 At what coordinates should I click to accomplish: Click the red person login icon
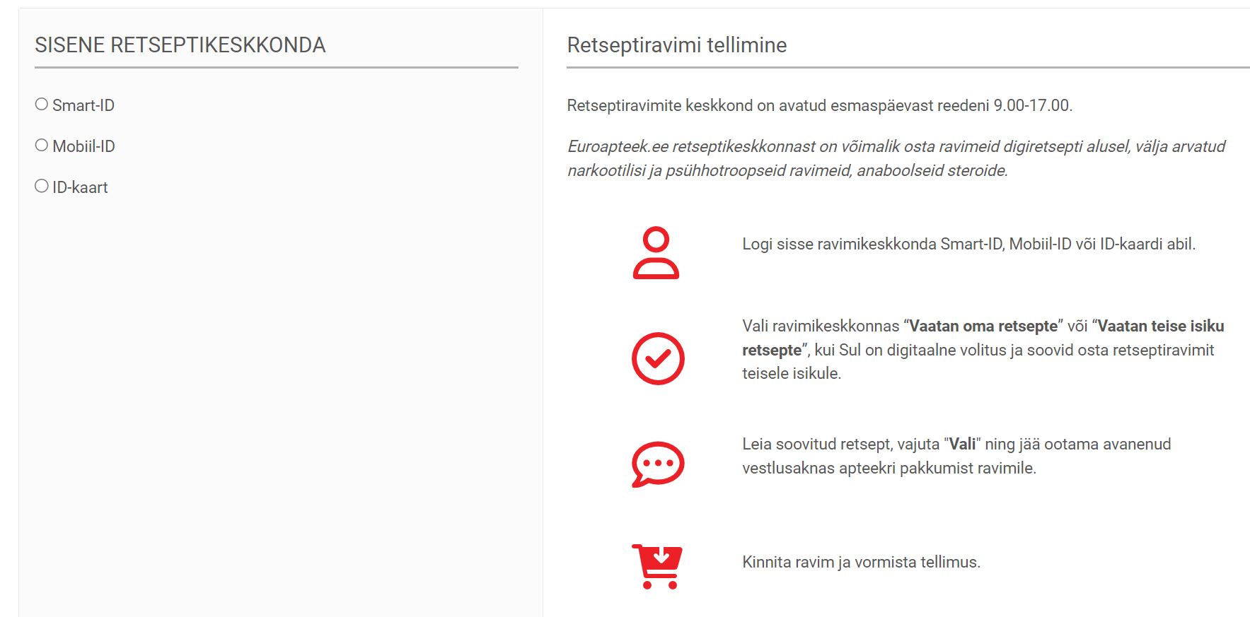(656, 253)
